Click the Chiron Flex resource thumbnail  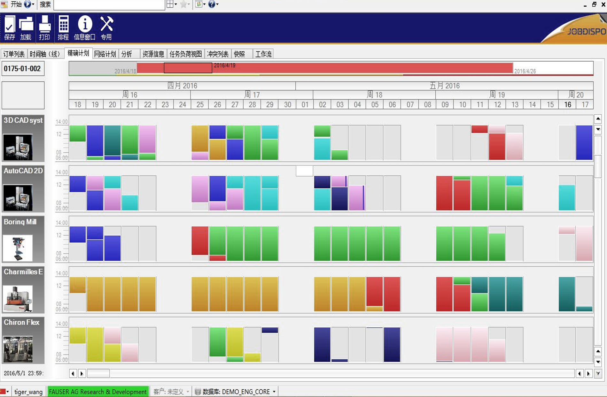18,349
